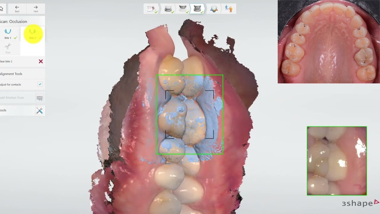Click the Add Motion Scan icon
380x214 pixels.
[39, 98]
